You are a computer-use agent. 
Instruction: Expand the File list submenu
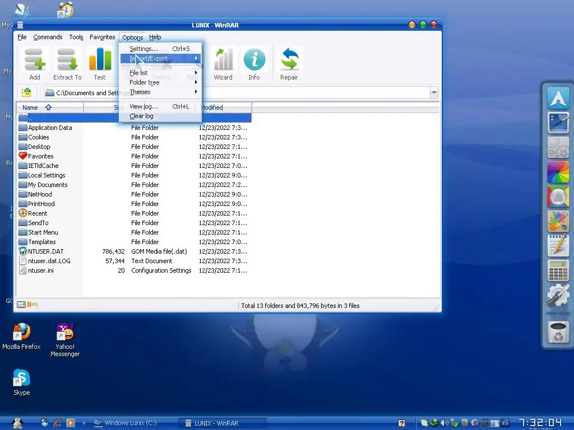tap(161, 73)
